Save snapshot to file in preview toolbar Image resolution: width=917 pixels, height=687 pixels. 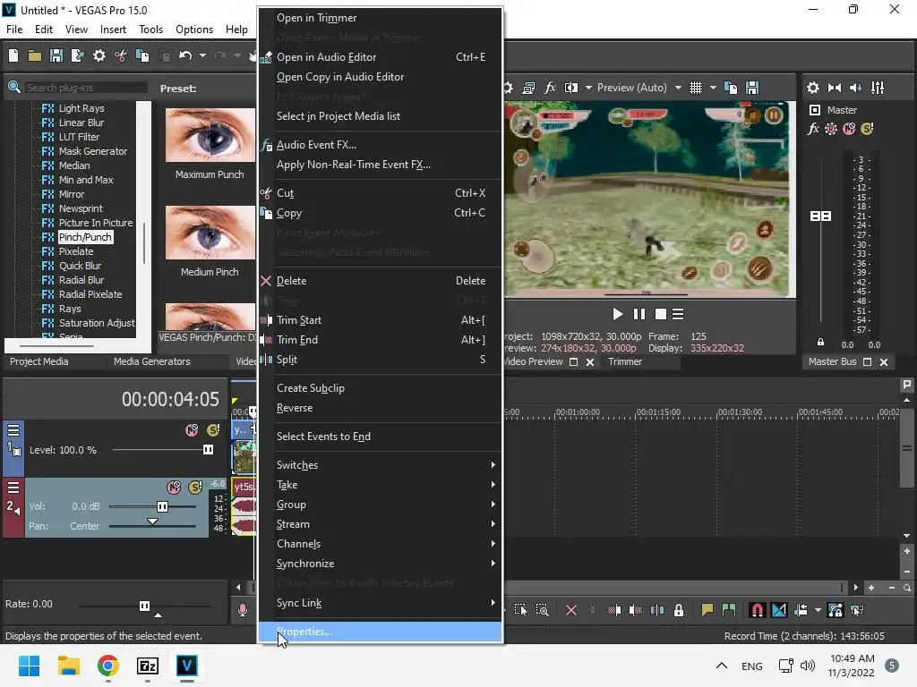click(x=752, y=88)
